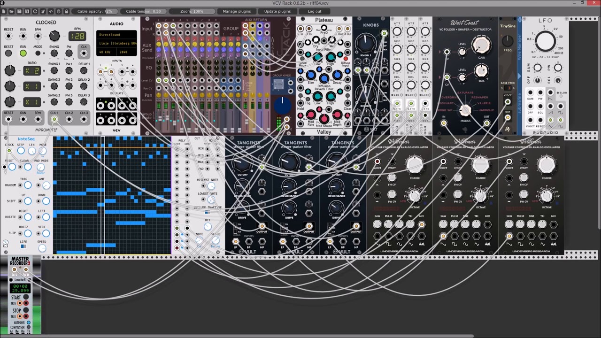Click the BIAS knob on West Coast
The image size is (601, 338).
481,71
